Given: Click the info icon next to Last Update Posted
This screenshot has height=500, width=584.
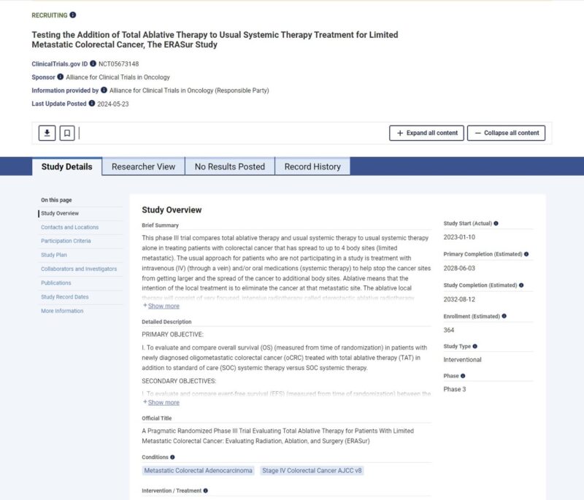Looking at the screenshot, I should click(x=92, y=104).
